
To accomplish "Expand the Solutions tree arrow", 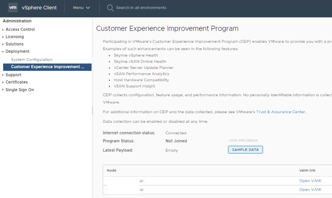I will pyautogui.click(x=3, y=44).
